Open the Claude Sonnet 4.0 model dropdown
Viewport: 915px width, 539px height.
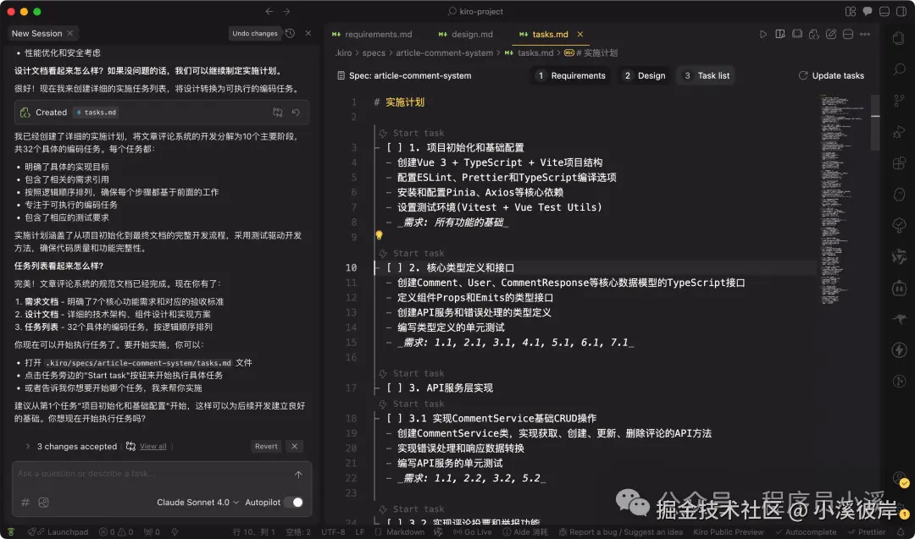[197, 501]
